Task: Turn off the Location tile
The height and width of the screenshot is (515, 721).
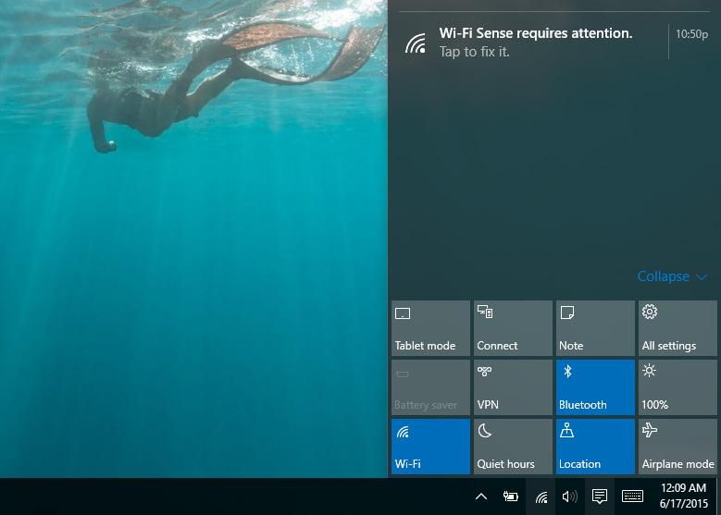Action: tap(595, 446)
